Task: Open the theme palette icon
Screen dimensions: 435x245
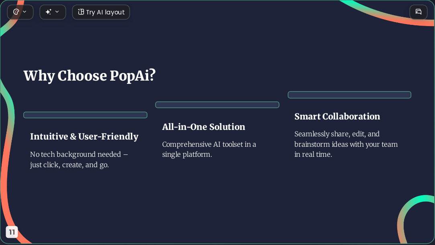Action: point(16,12)
